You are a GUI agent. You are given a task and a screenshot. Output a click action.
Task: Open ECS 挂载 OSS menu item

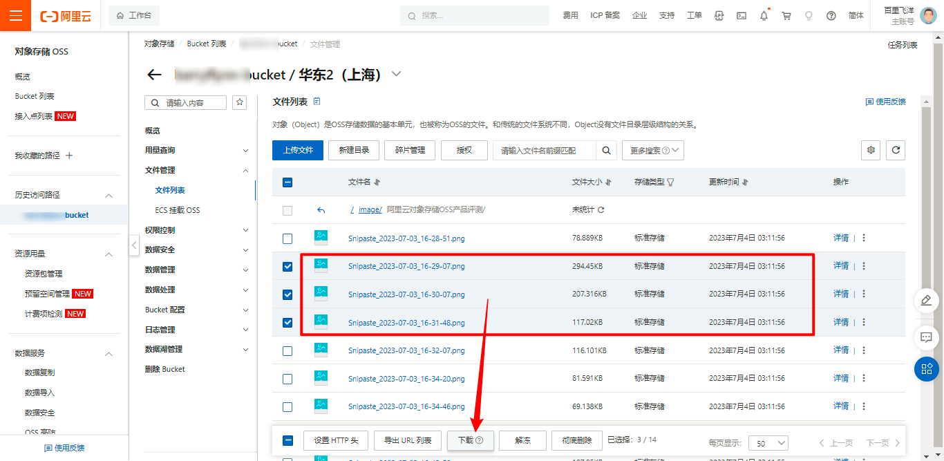pyautogui.click(x=178, y=210)
